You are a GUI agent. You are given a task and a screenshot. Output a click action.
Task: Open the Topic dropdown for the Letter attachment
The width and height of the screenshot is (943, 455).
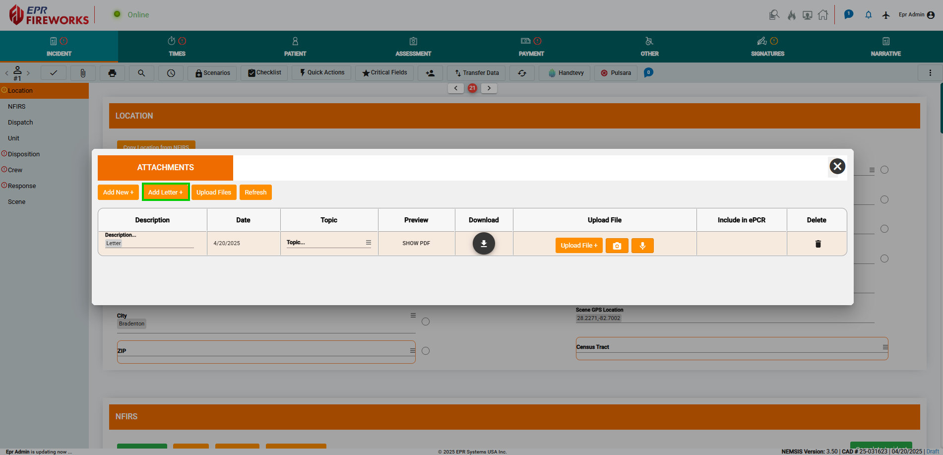(368, 242)
